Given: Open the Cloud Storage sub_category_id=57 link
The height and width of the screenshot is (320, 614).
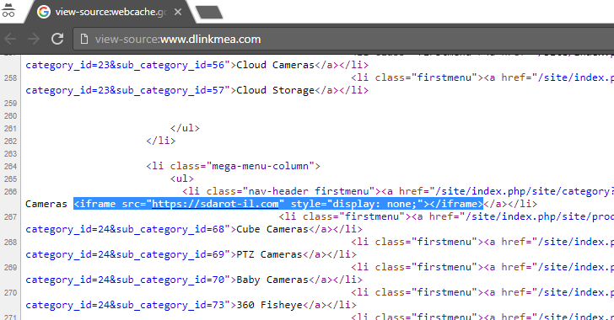Looking at the screenshot, I should coord(125,90).
